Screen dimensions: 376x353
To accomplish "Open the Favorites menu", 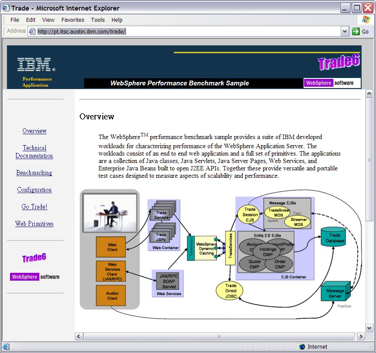I will tap(73, 20).
